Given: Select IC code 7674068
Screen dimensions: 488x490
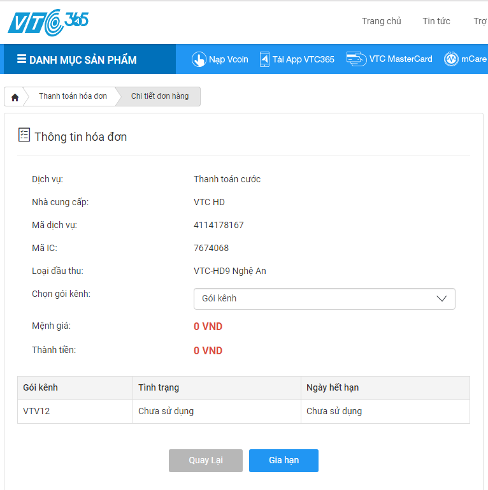Looking at the screenshot, I should [x=211, y=248].
